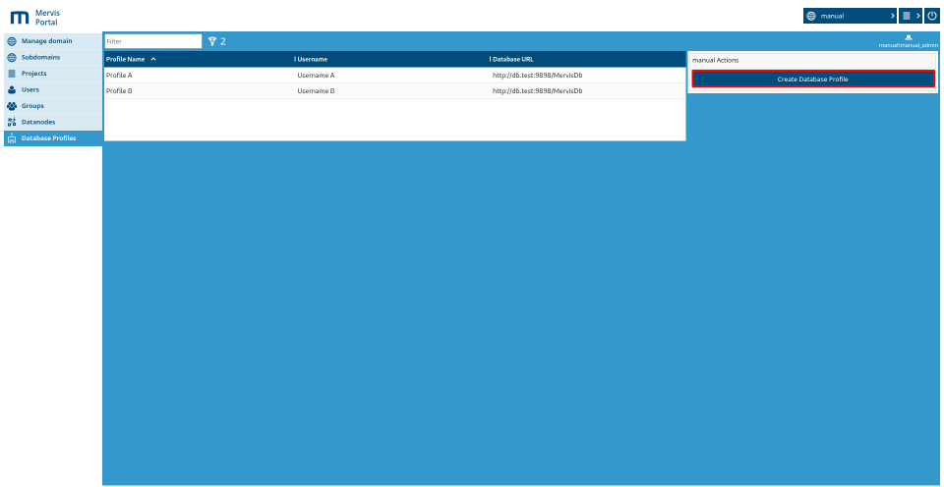944x487 pixels.
Task: Click the Projects sidebar icon
Action: point(12,74)
